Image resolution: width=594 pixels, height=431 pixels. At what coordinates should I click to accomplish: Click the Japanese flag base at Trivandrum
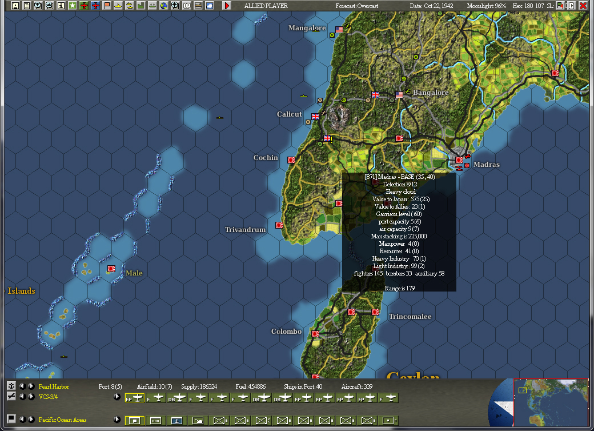[279, 225]
